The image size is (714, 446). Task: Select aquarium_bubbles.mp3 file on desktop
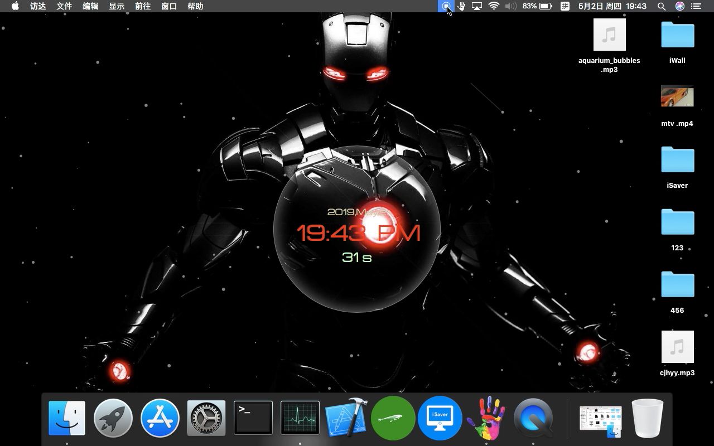click(x=609, y=46)
